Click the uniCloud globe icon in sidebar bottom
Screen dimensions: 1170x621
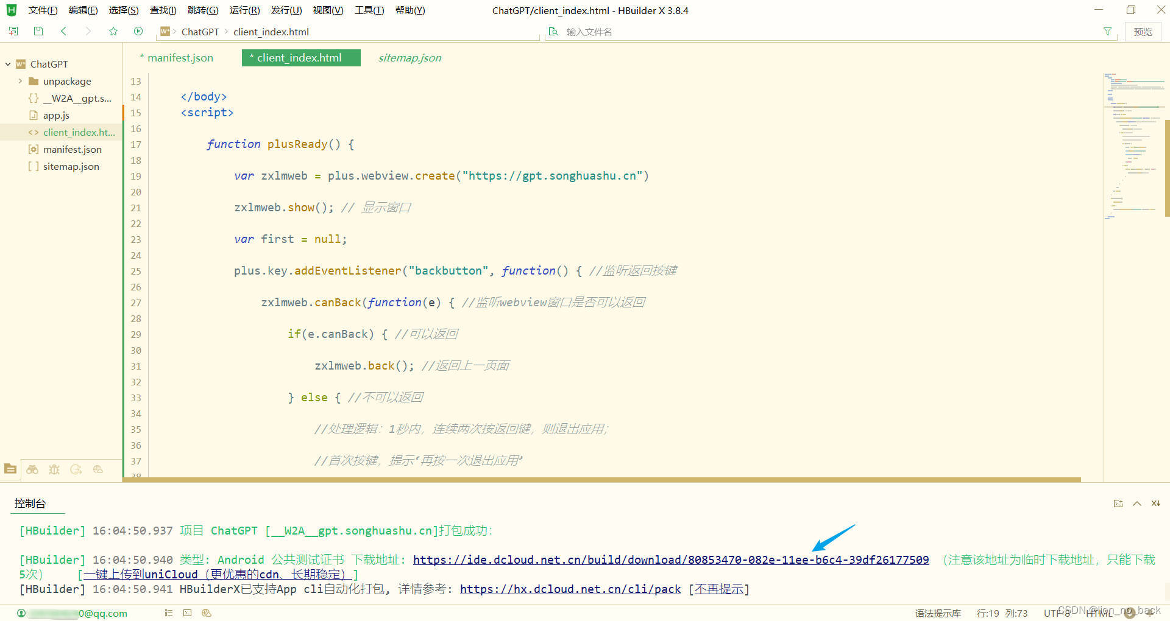tap(98, 469)
